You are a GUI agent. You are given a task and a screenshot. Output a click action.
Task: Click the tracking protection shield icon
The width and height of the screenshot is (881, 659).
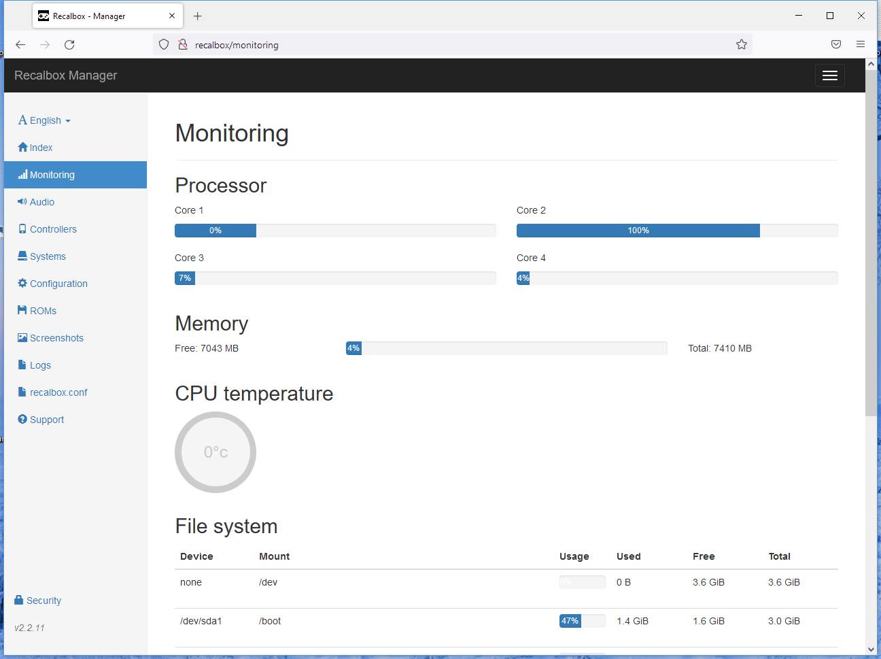click(x=164, y=45)
